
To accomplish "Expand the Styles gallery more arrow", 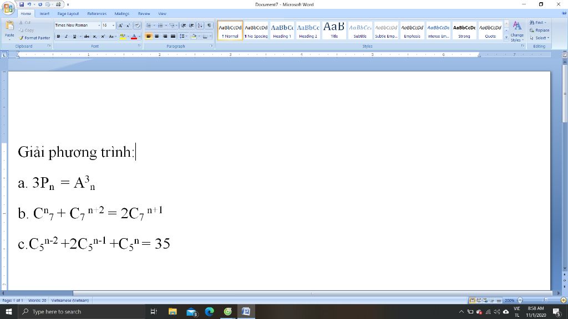I will pyautogui.click(x=506, y=37).
